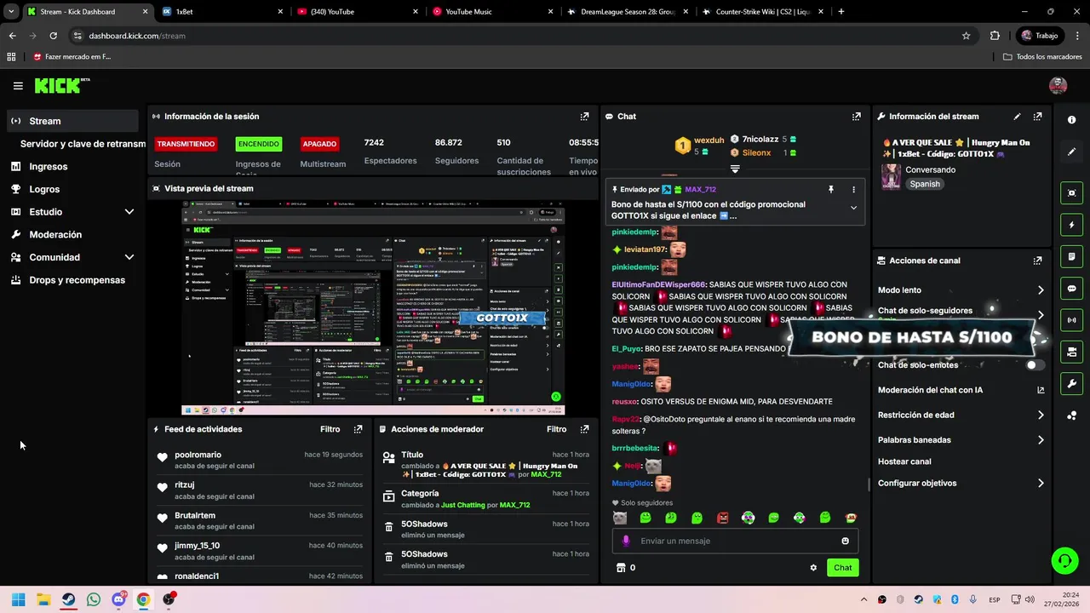Click the lightning bolt icon in the right toolbar
1090x613 pixels.
1071,225
